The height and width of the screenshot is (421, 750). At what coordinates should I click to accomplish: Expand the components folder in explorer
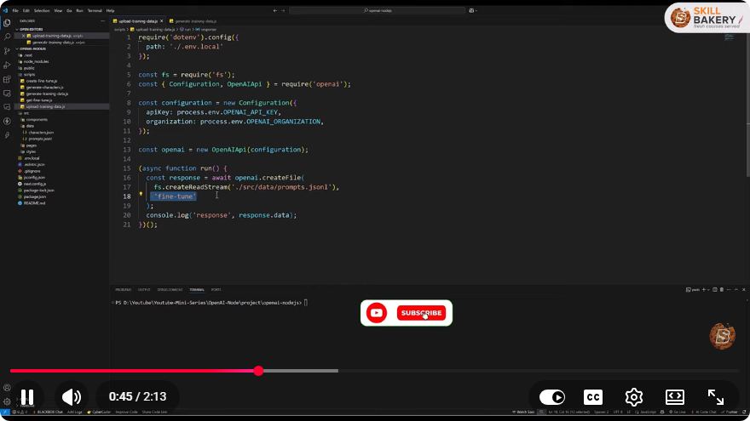point(37,119)
